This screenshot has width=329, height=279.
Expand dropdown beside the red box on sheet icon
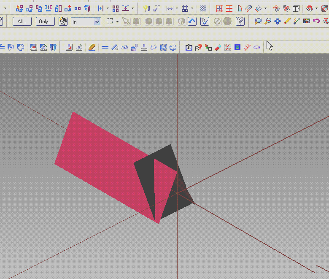click(317, 8)
